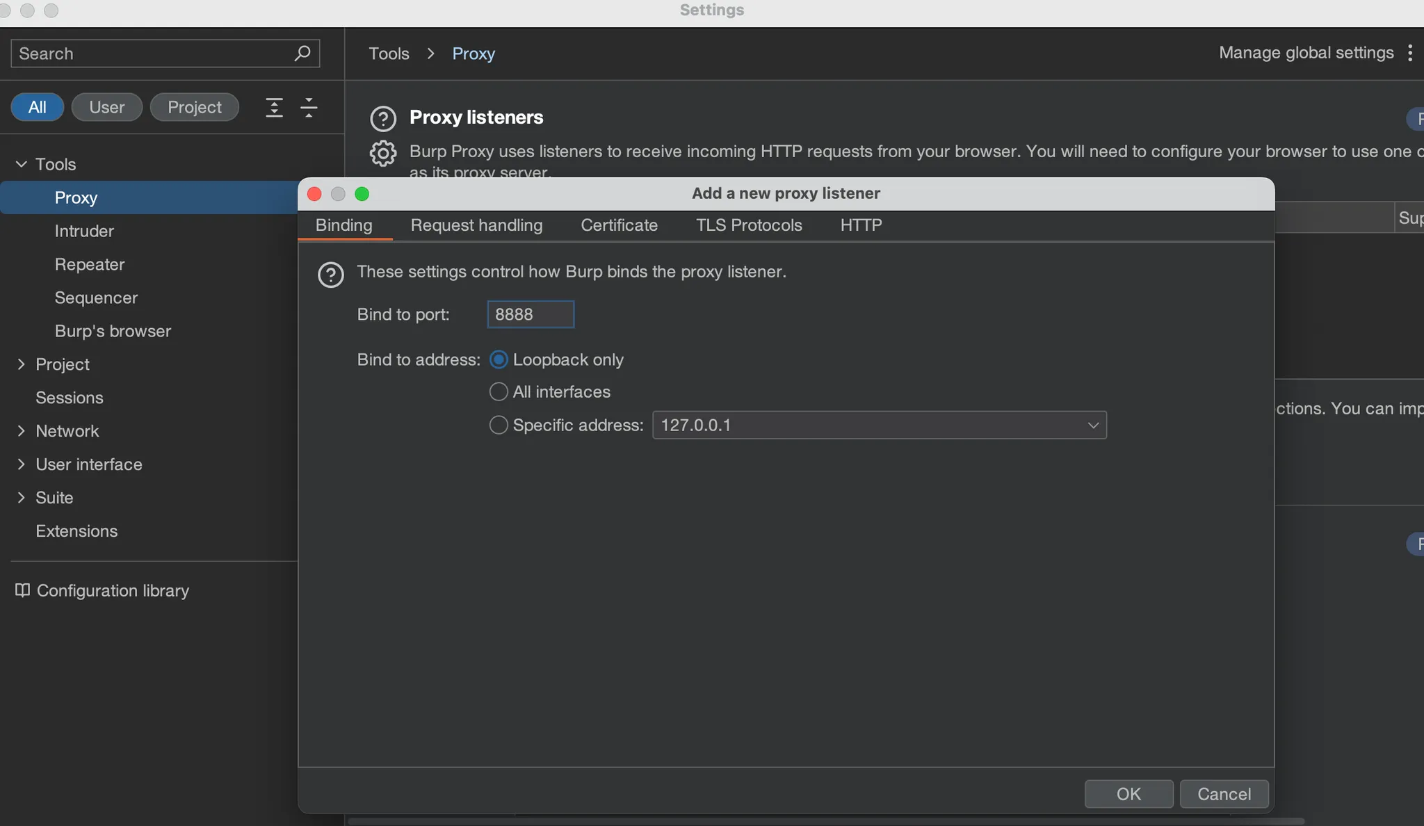This screenshot has height=826, width=1424.
Task: Click the Cancel button
Action: (x=1224, y=794)
